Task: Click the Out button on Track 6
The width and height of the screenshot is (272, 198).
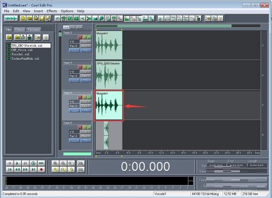Action: pyautogui.click(x=85, y=132)
